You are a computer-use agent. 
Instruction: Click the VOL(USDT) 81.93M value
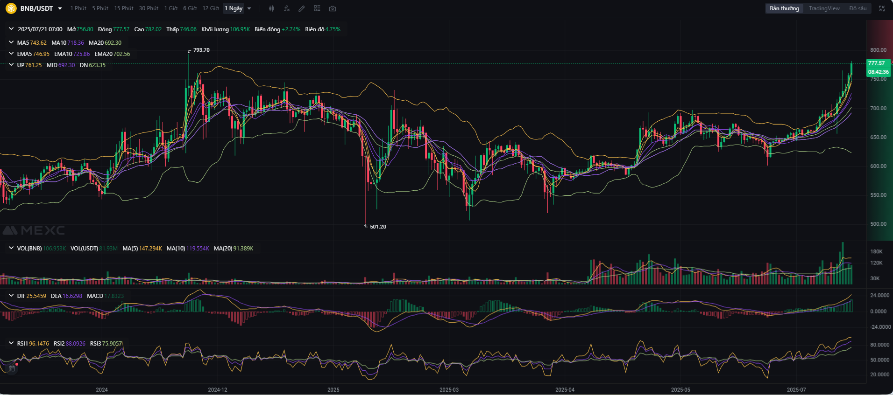94,248
